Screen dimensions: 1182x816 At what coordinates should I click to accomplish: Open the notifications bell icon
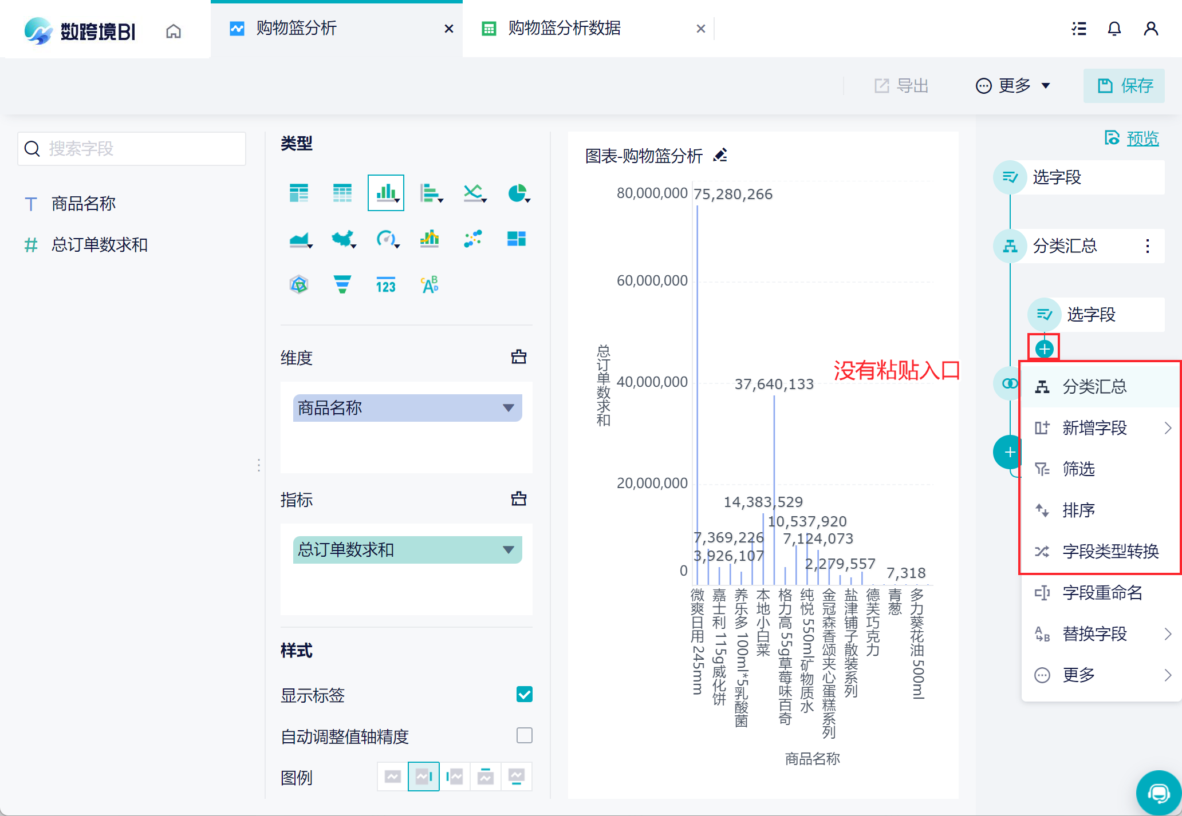[1114, 29]
